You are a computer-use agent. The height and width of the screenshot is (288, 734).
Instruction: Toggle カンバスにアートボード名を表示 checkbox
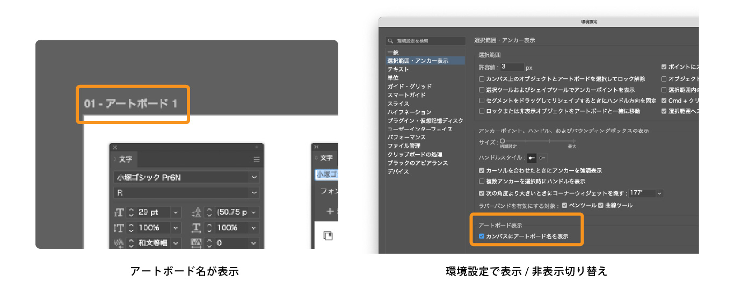tap(482, 236)
